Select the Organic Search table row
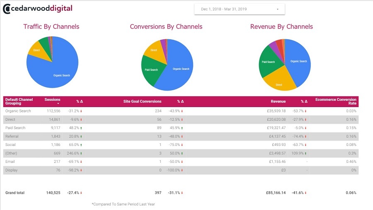Screen dimensions: 373x210 pos(181,111)
